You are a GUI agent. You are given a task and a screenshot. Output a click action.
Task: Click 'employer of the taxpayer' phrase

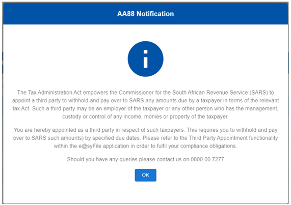134,108
